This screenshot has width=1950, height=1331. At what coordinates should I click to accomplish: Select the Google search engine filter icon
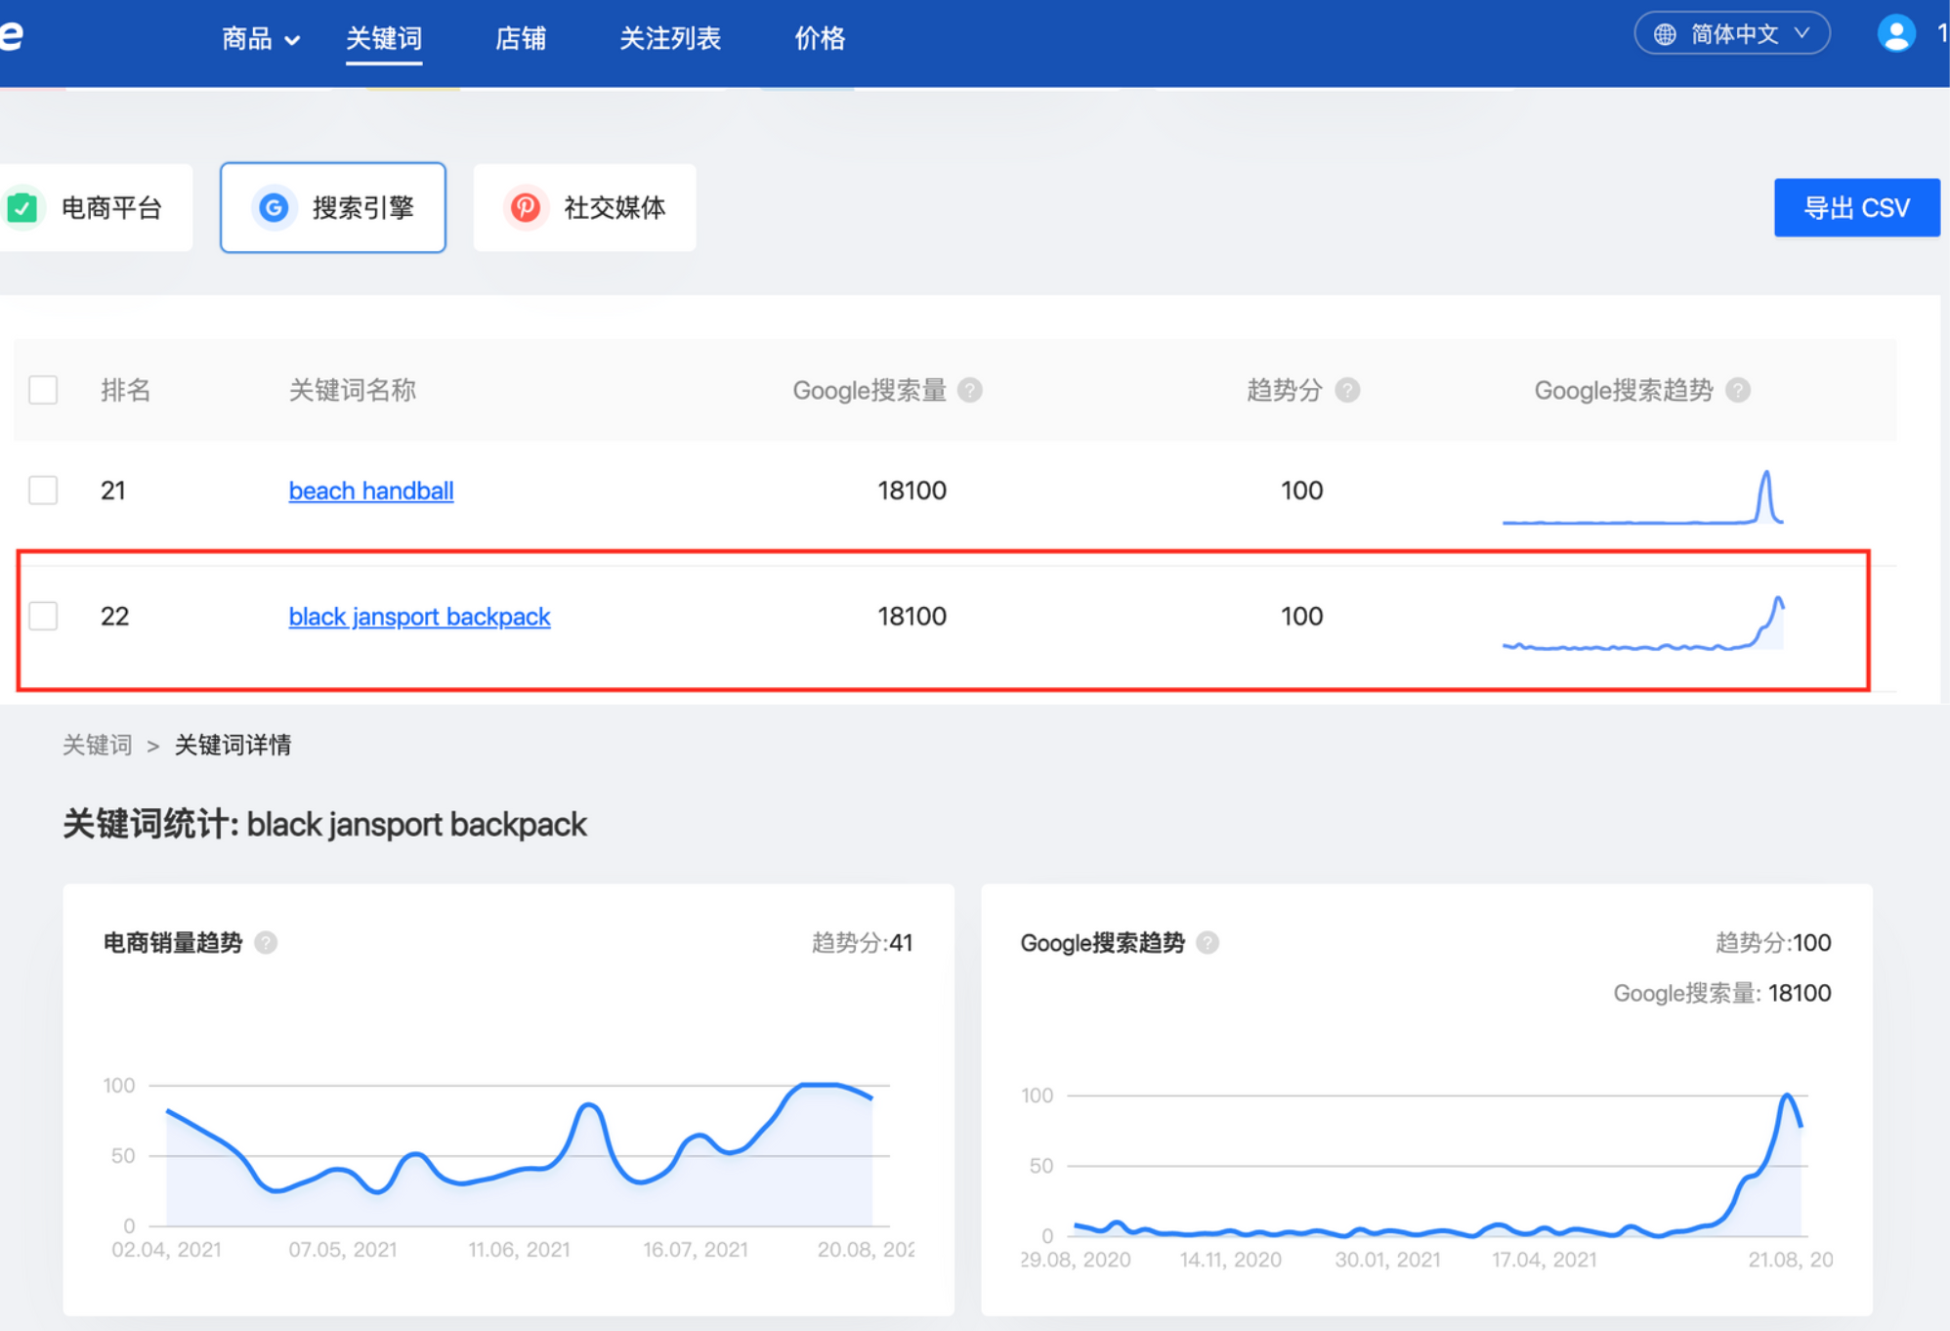point(274,207)
